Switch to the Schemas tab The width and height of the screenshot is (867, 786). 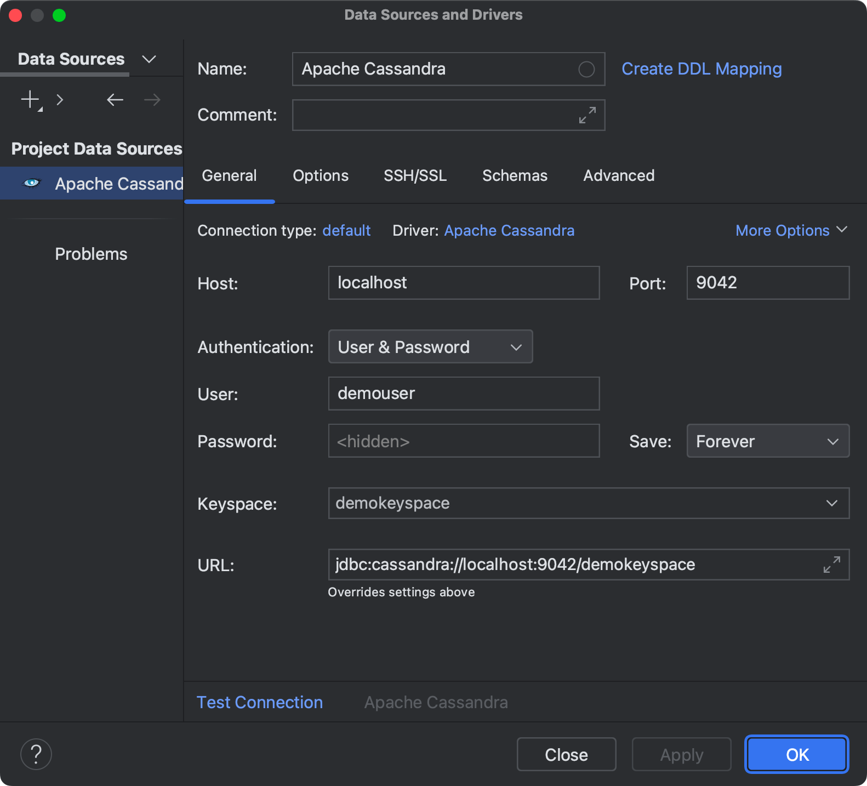click(515, 175)
